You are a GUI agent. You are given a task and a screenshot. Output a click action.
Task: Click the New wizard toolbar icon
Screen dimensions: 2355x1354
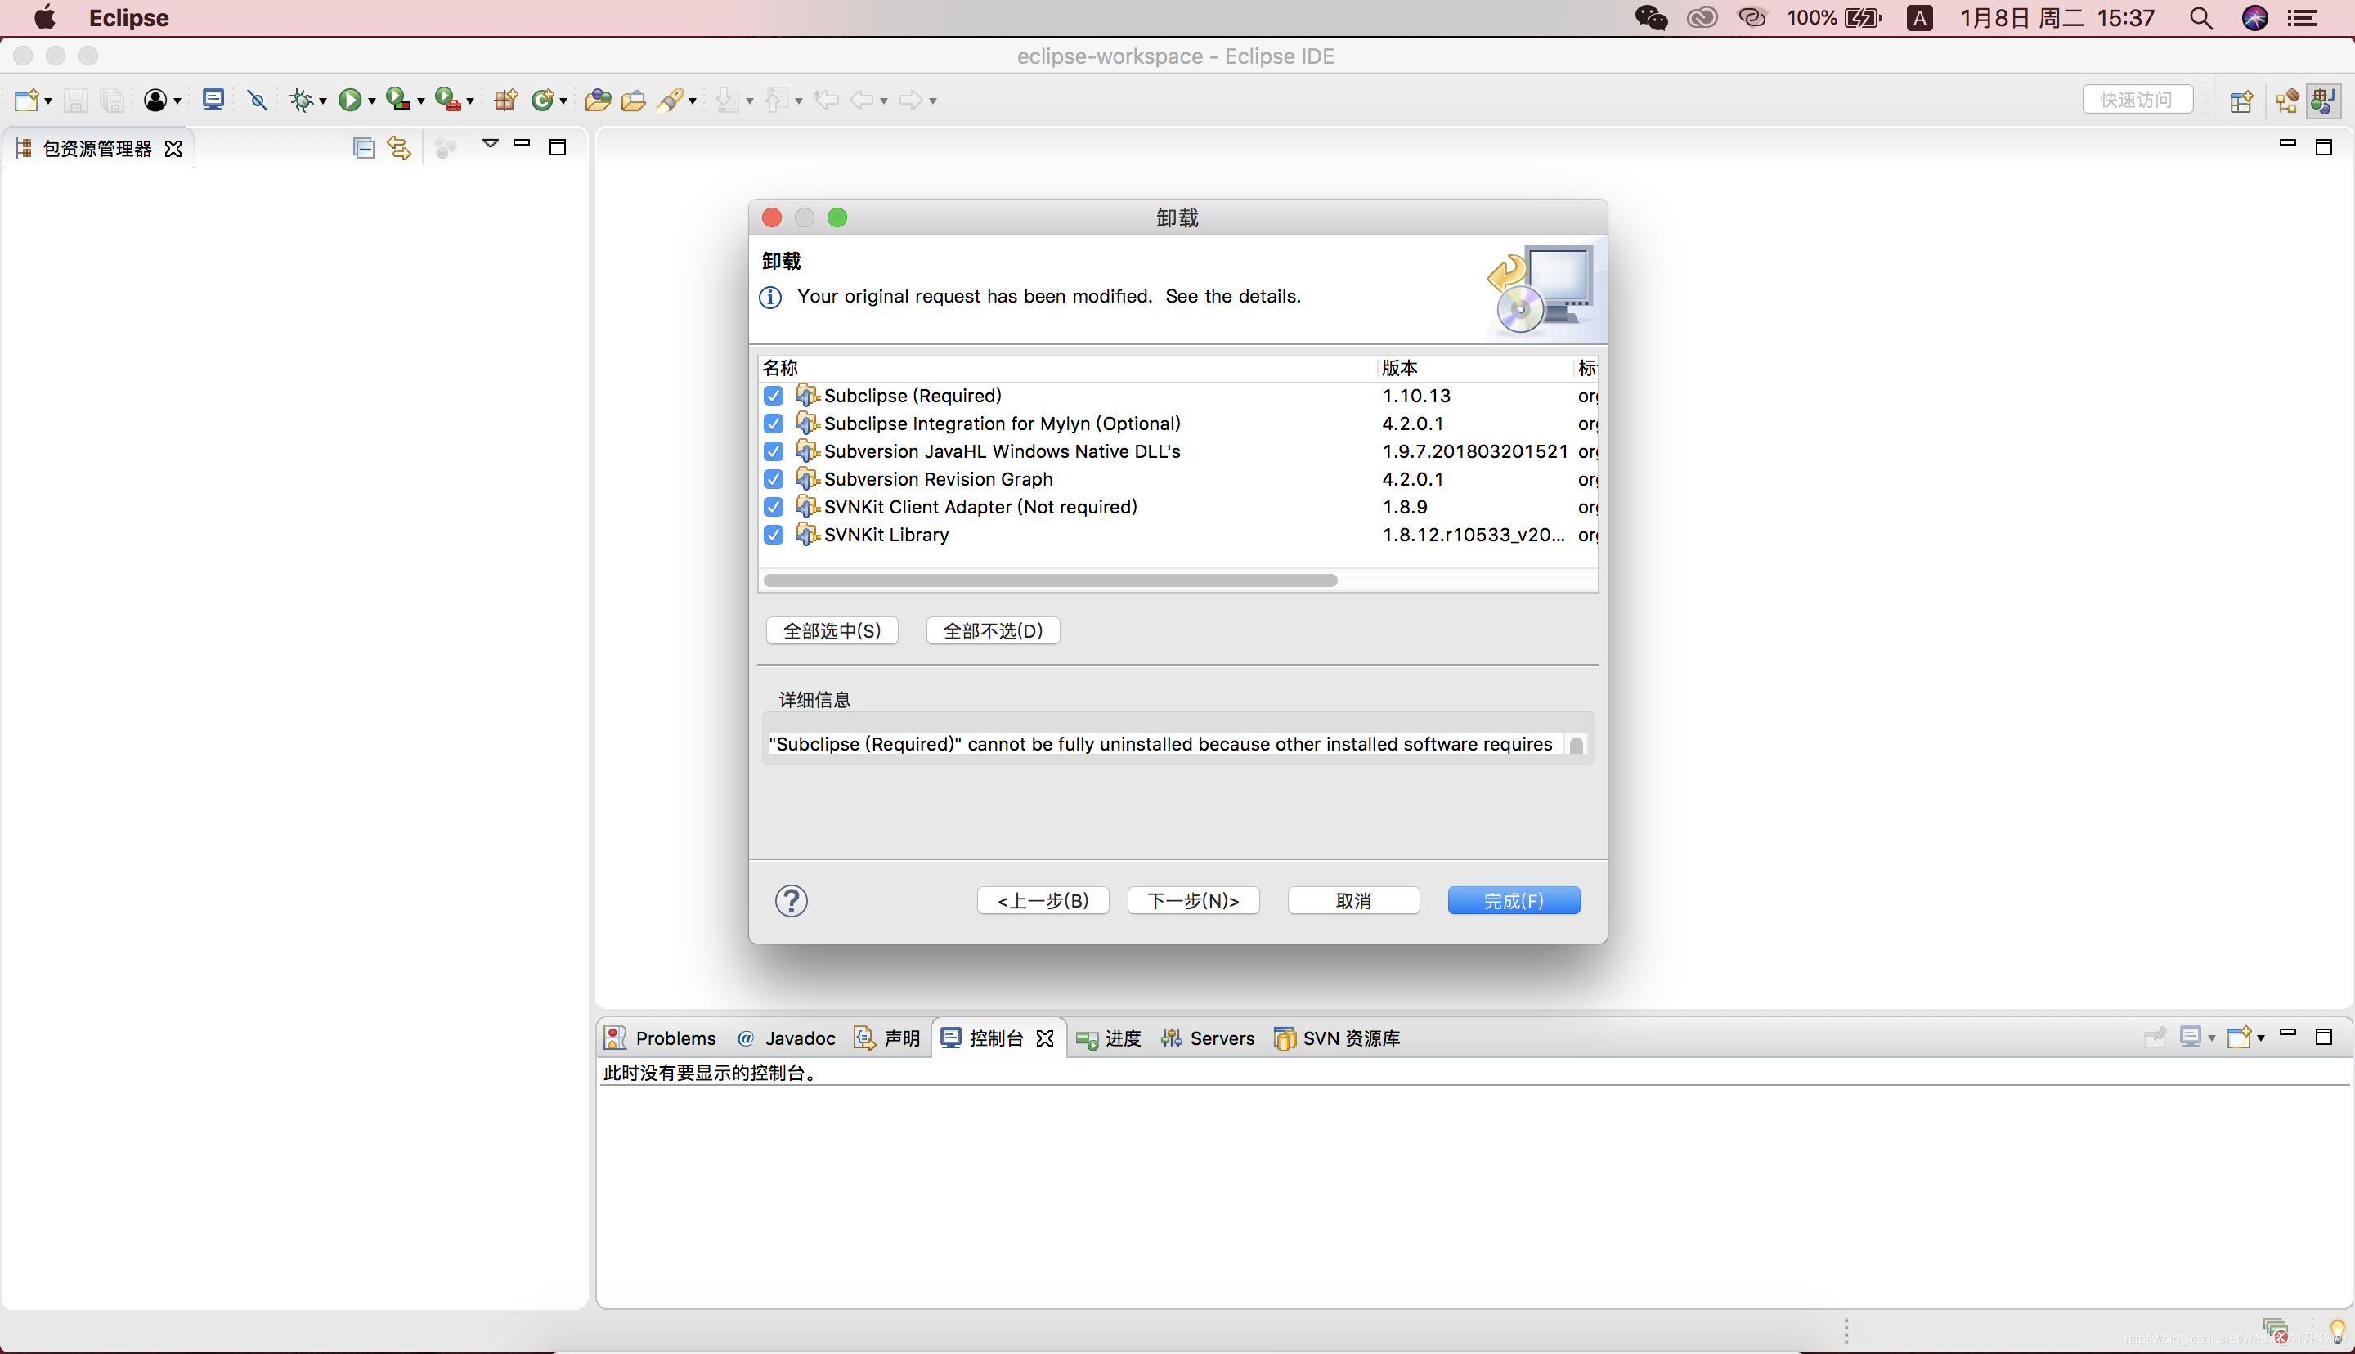coord(26,100)
